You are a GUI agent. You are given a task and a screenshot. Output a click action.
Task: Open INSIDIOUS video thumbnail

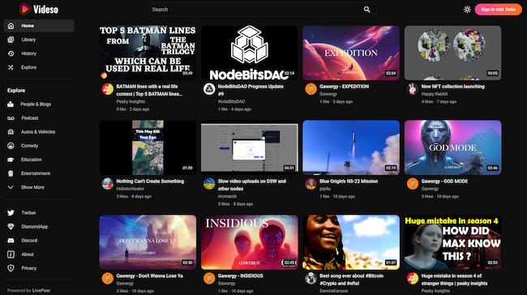250,242
